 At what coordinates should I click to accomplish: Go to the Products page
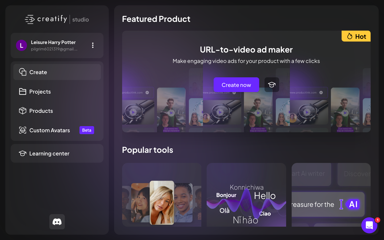click(x=57, y=111)
